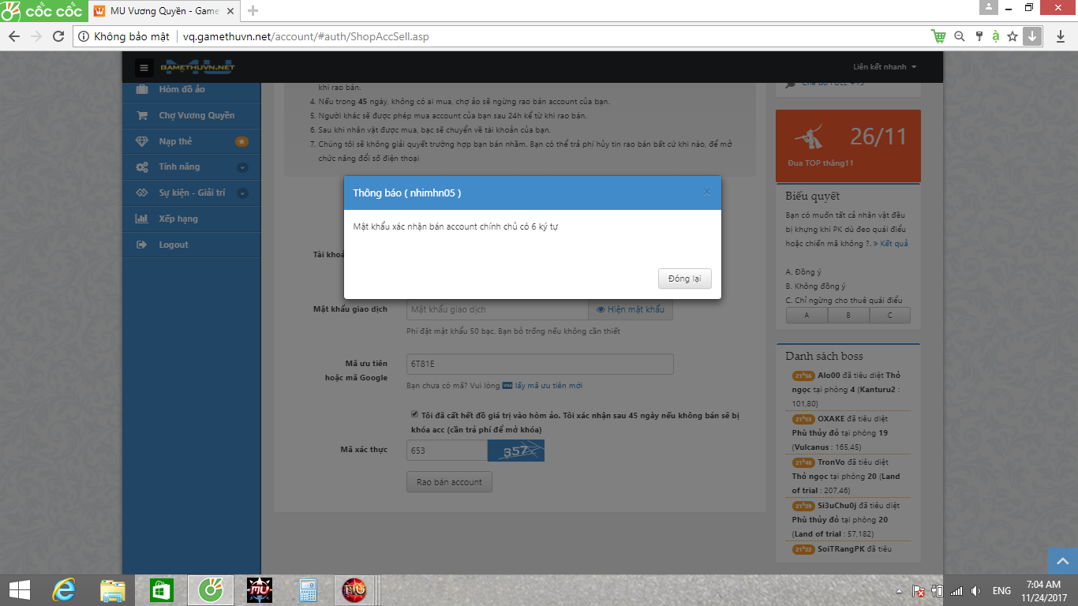Click the zoom-out magnifier icon in address bar
The image size is (1078, 606).
click(x=959, y=36)
